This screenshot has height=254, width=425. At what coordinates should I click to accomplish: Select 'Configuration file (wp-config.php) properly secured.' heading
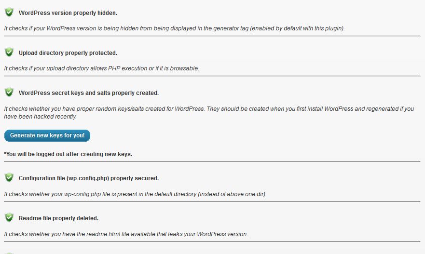(89, 178)
